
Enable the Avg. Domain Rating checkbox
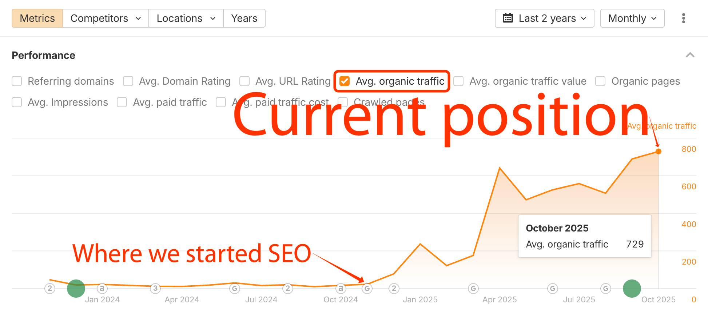(128, 81)
